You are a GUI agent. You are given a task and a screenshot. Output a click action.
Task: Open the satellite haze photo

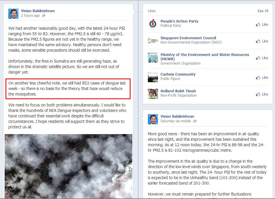tap(68, 166)
